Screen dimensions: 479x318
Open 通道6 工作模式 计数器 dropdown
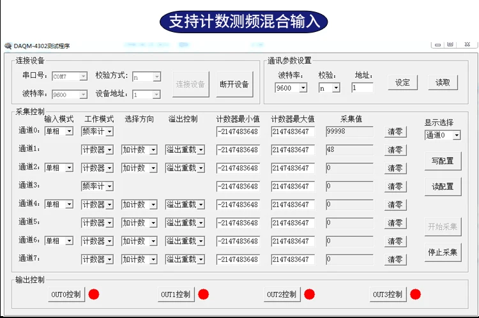point(97,241)
